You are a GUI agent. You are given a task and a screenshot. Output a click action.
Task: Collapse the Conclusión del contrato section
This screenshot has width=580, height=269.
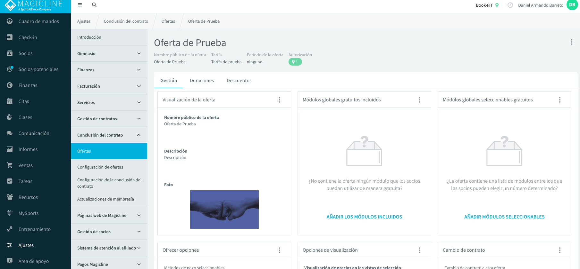(x=109, y=135)
